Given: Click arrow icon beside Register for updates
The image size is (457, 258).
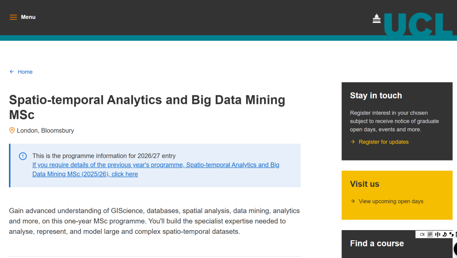Looking at the screenshot, I should [353, 142].
